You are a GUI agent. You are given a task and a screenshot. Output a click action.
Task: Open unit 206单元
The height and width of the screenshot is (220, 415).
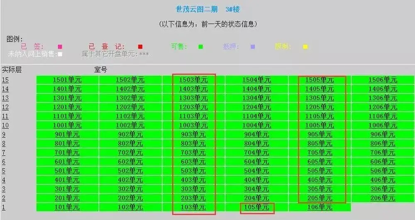click(383, 198)
